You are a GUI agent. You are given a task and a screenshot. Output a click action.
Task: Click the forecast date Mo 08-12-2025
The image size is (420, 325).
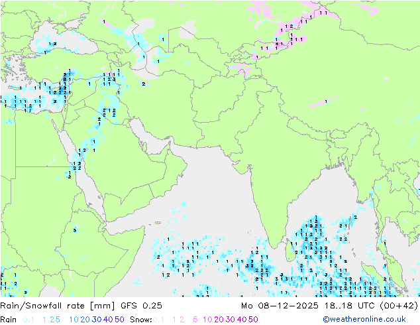tap(280, 306)
